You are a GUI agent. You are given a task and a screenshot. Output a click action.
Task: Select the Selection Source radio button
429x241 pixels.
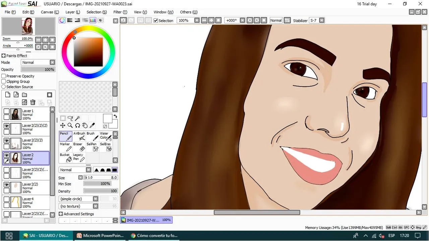(4, 87)
